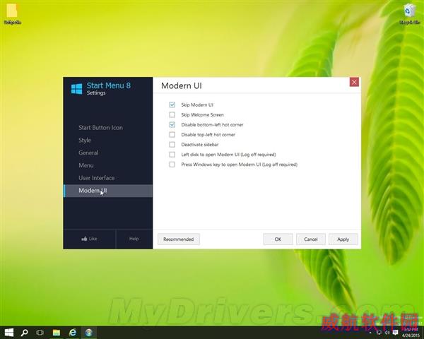Enable Skip Welcome Screen

point(172,114)
